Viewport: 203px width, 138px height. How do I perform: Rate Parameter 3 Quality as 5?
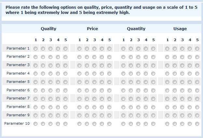65,65
